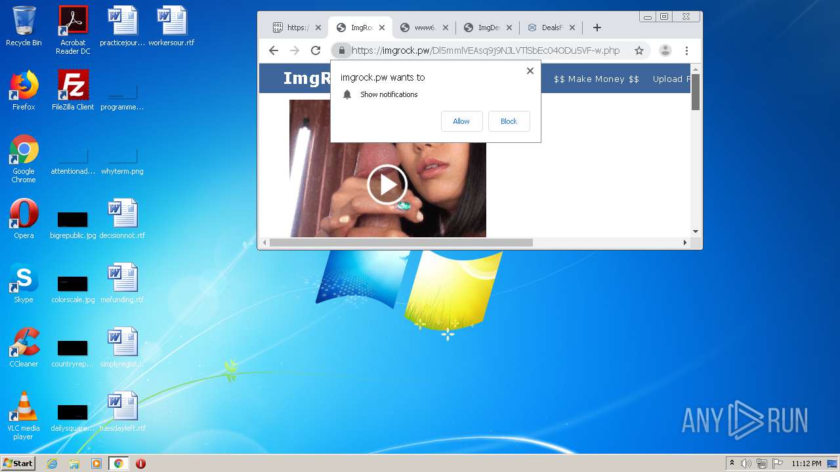Click Chrome back navigation arrow
The height and width of the screenshot is (472, 840).
(274, 50)
